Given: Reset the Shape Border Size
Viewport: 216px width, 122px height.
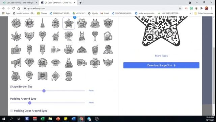Looking at the screenshot, I should [91, 90].
